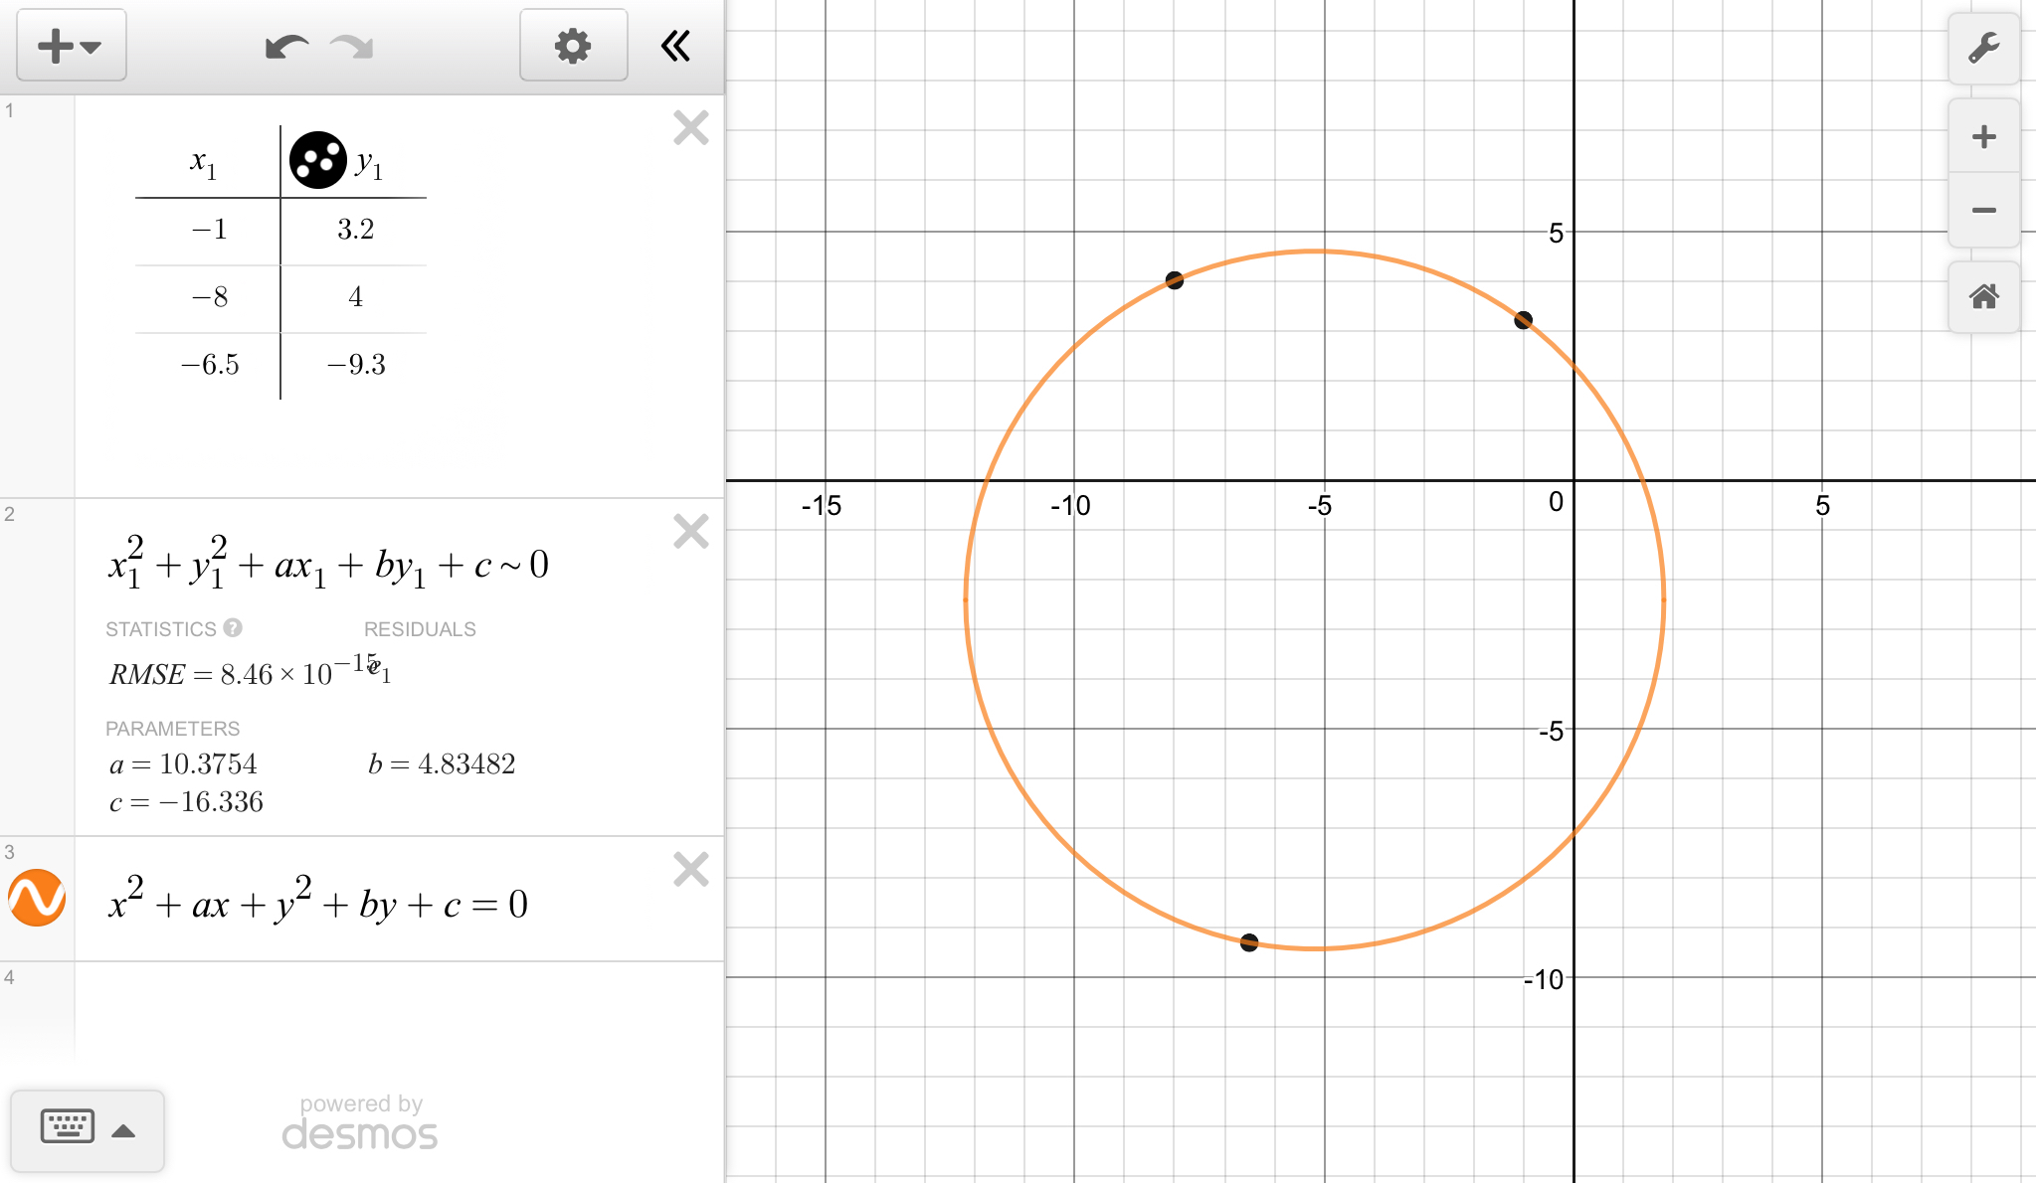Click the Undo arrow

pos(286,47)
